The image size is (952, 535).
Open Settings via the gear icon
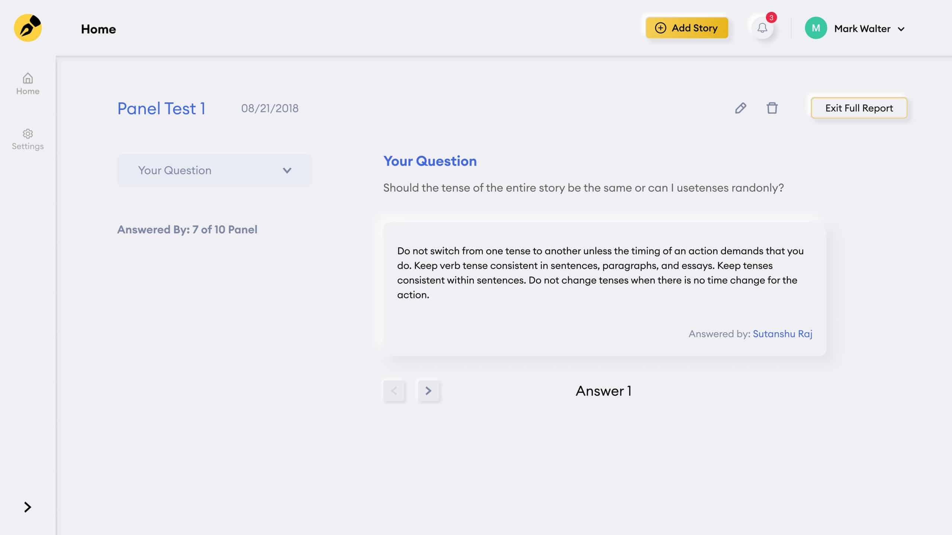pos(28,133)
